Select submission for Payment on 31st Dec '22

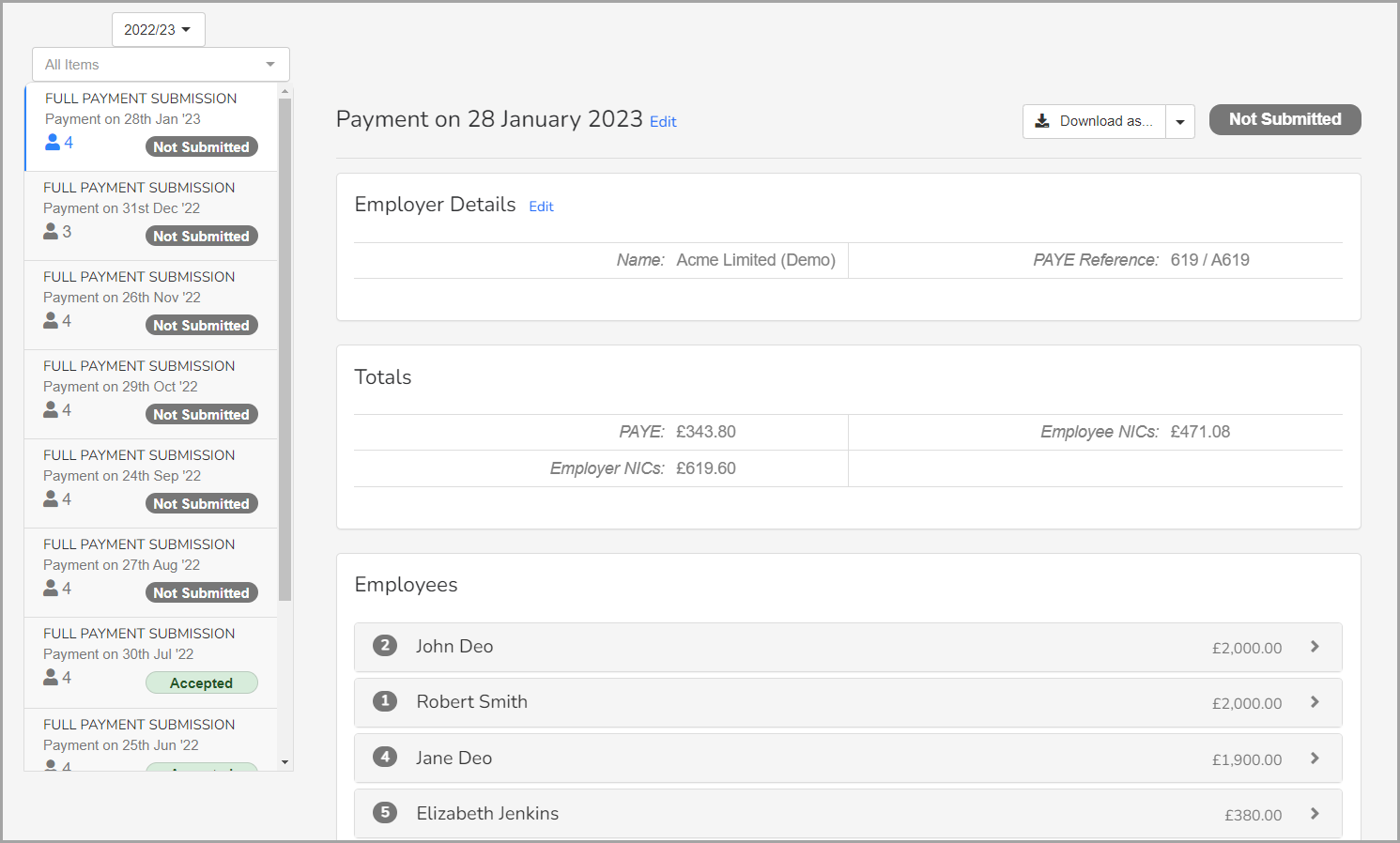point(151,216)
